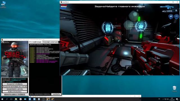Open second blue shield icon on taskbar
This screenshot has width=180, height=101.
click(34, 99)
